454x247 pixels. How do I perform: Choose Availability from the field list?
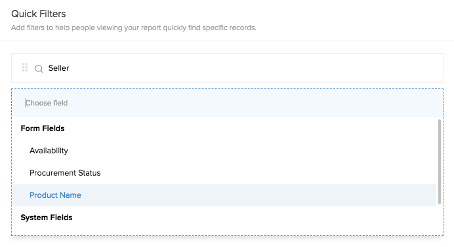pos(49,151)
